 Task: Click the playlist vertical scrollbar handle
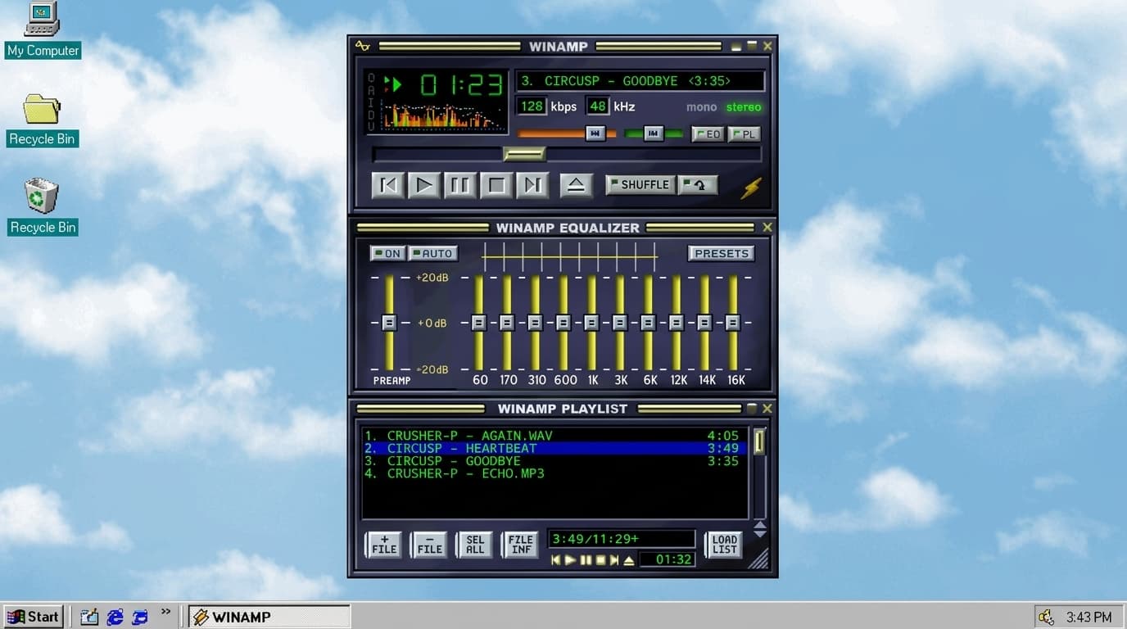click(759, 441)
